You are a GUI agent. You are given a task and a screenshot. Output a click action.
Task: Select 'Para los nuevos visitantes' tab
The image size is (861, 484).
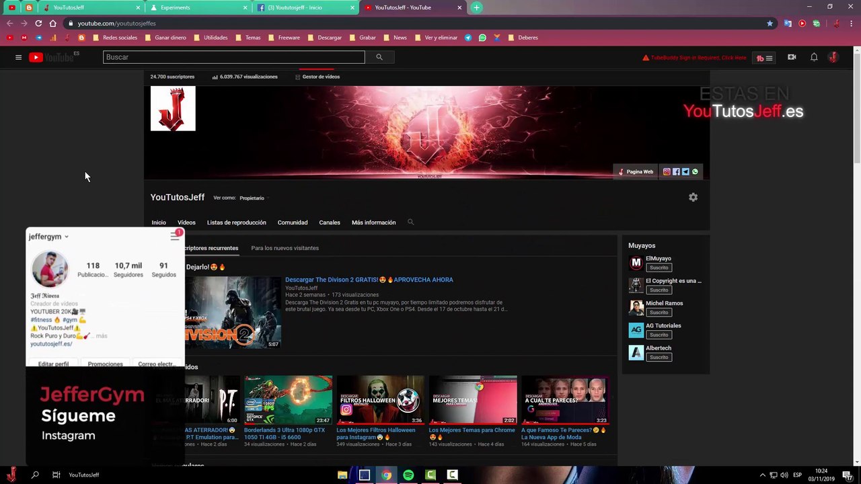pos(285,248)
